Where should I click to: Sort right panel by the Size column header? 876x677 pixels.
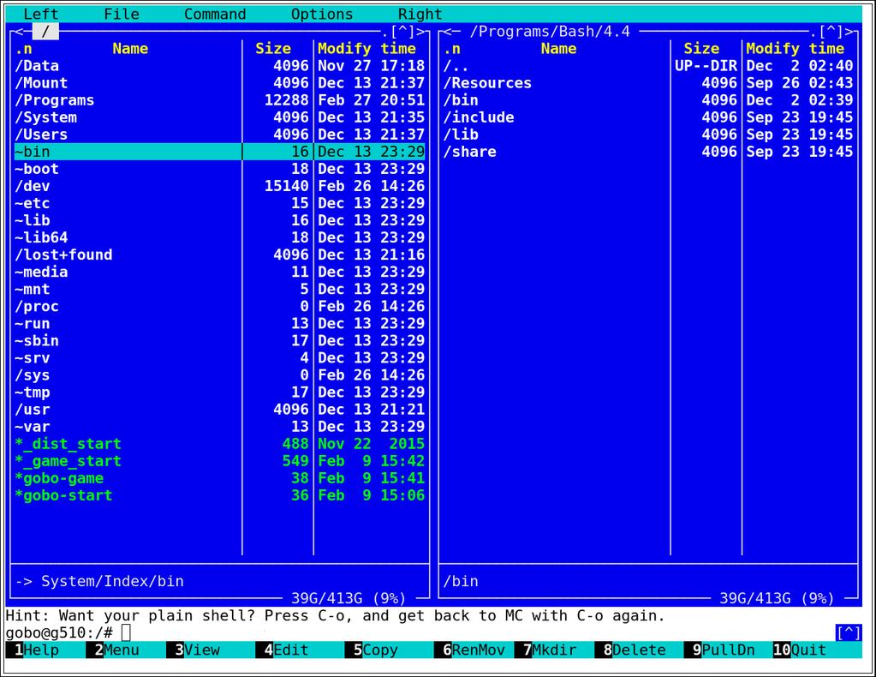click(701, 49)
